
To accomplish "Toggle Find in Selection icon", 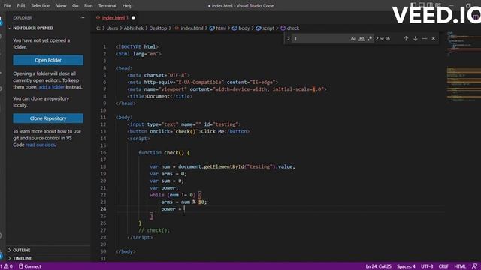I will (x=424, y=38).
